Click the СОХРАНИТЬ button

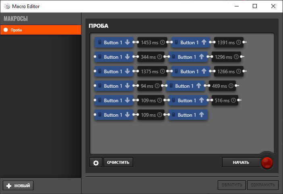262,185
